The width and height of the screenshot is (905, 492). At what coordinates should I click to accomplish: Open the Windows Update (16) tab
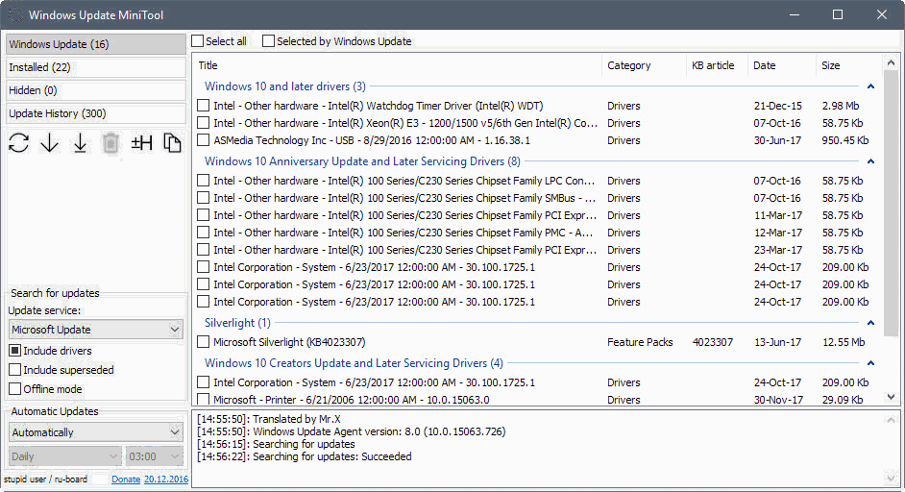click(x=96, y=44)
